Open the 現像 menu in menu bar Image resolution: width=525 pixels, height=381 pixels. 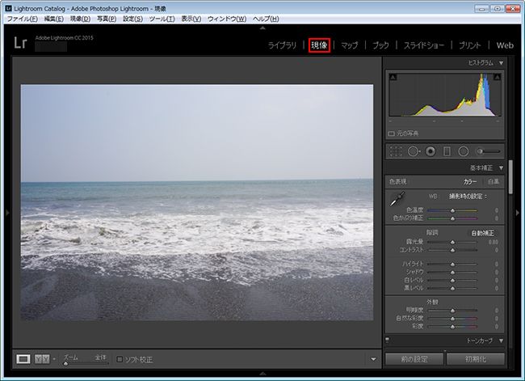click(x=80, y=19)
